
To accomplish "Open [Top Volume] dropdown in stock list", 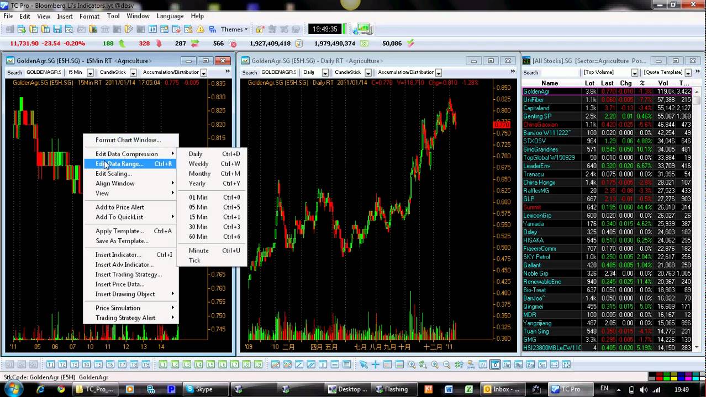I will click(x=634, y=73).
